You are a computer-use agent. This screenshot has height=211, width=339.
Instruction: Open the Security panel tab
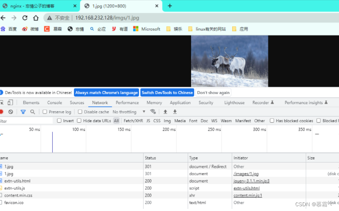(206, 103)
